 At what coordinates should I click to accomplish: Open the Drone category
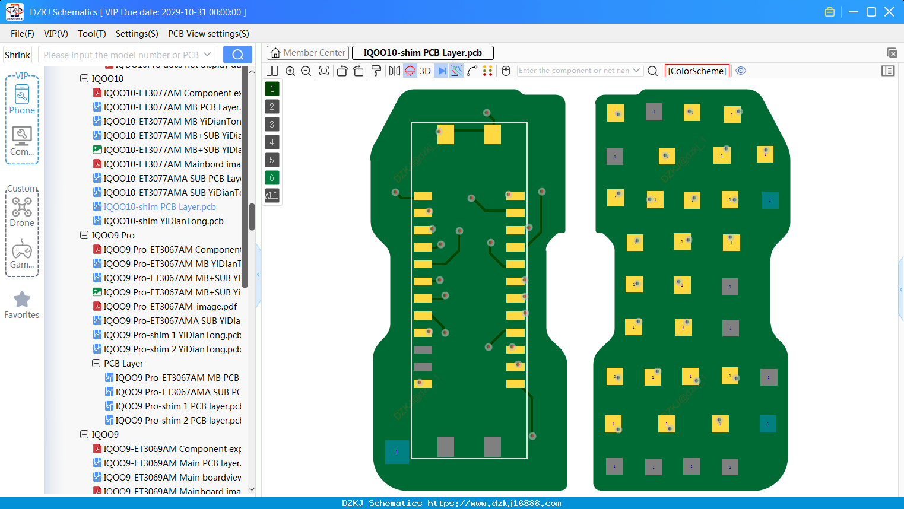[22, 212]
